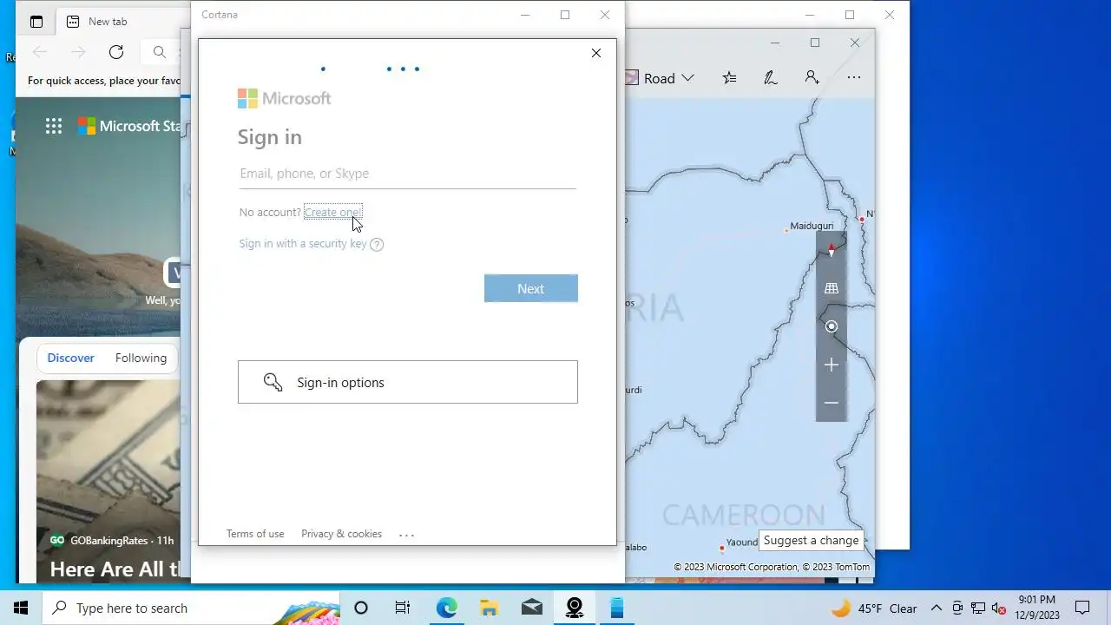Expand the hidden system tray icons
This screenshot has width=1111, height=625.
coord(936,608)
